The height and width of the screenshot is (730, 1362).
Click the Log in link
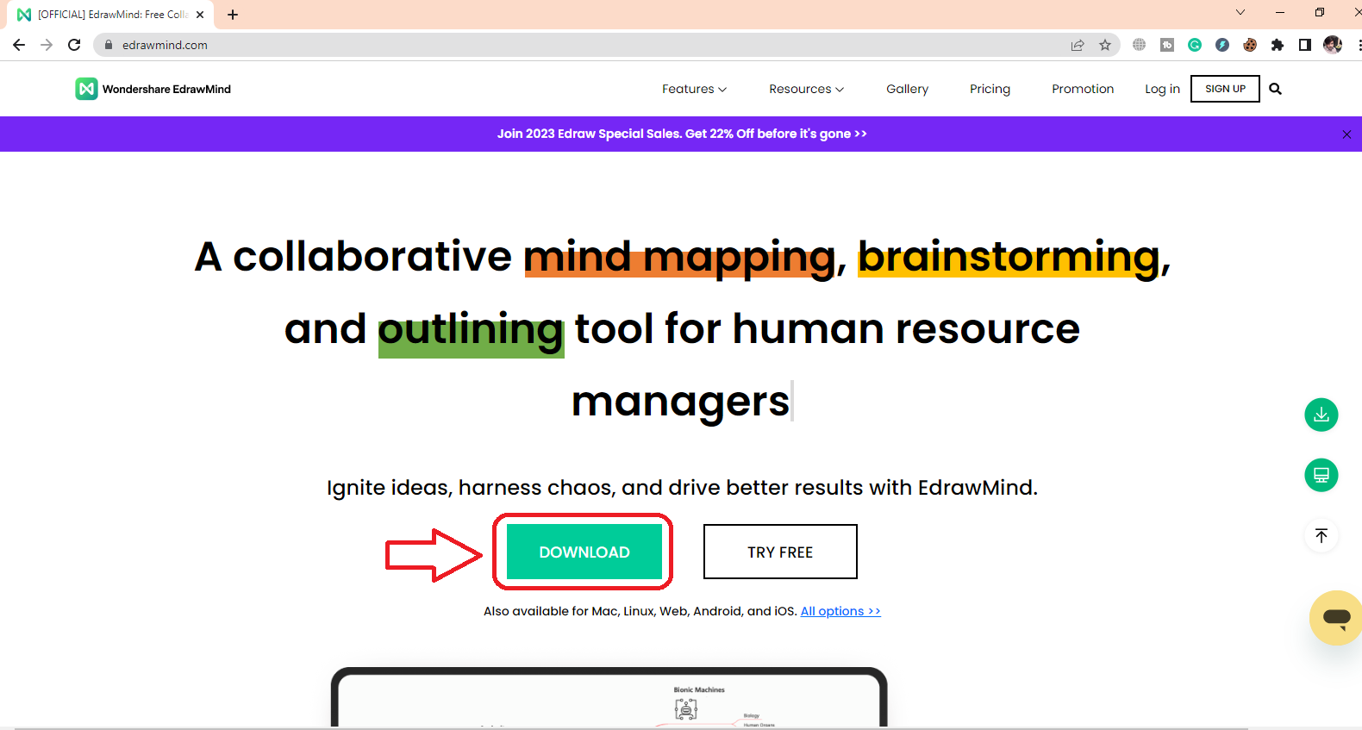click(1162, 89)
